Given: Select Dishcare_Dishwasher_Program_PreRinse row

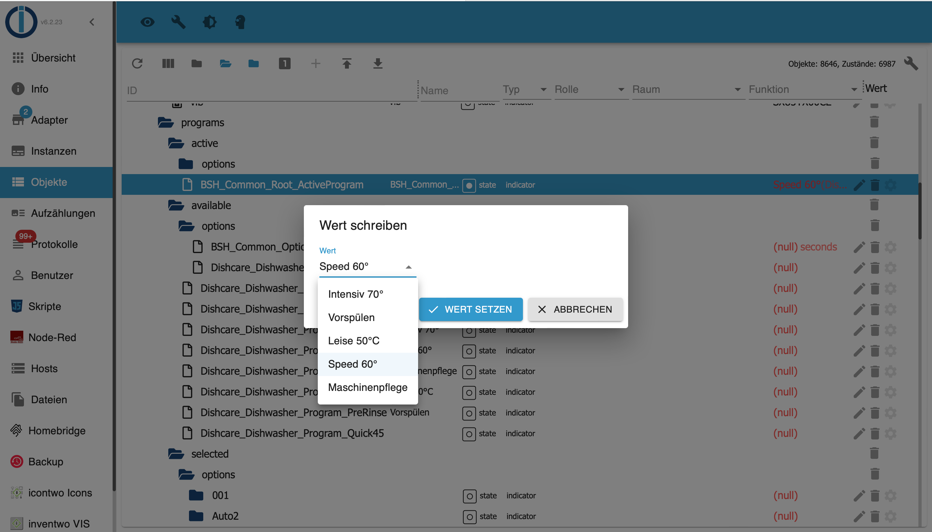Looking at the screenshot, I should pos(519,413).
